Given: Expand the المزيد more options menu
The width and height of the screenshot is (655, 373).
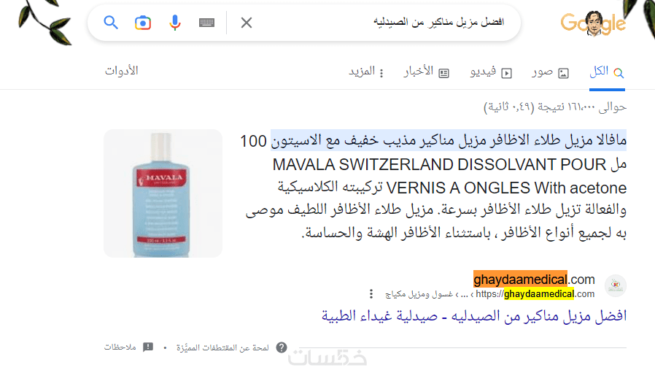Looking at the screenshot, I should (x=366, y=72).
